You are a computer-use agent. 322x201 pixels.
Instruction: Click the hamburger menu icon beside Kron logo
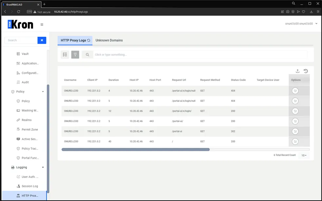coord(42,25)
